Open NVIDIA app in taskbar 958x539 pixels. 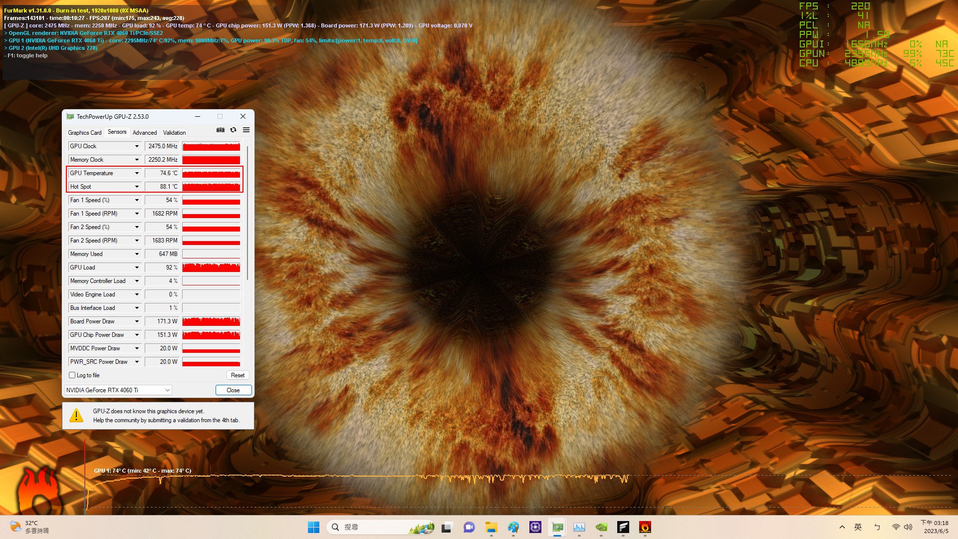pyautogui.click(x=601, y=527)
